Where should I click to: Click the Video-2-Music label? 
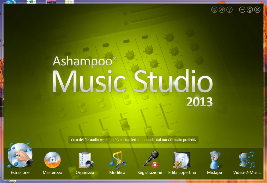(x=247, y=173)
